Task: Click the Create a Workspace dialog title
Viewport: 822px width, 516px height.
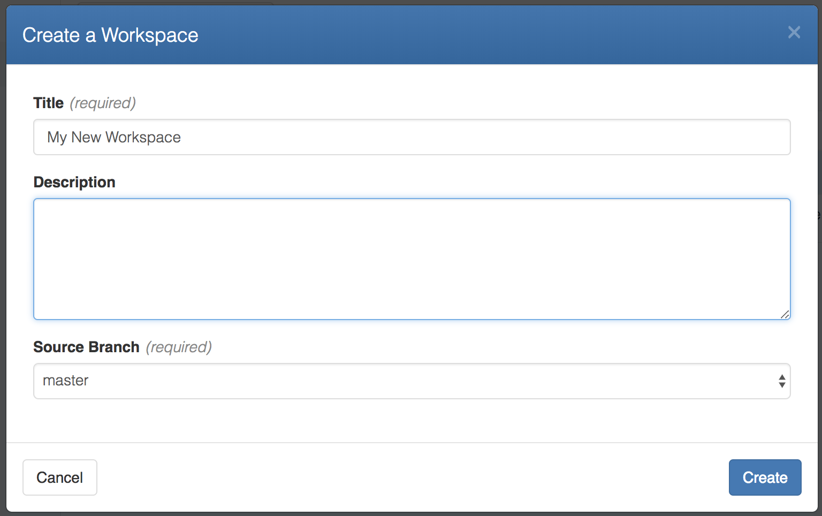Action: pyautogui.click(x=110, y=34)
